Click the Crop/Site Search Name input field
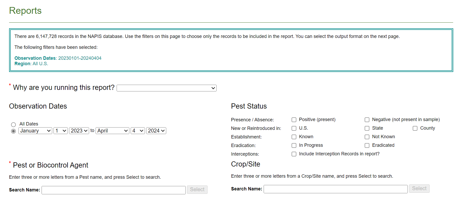Image resolution: width=460 pixels, height=206 pixels. (335, 189)
